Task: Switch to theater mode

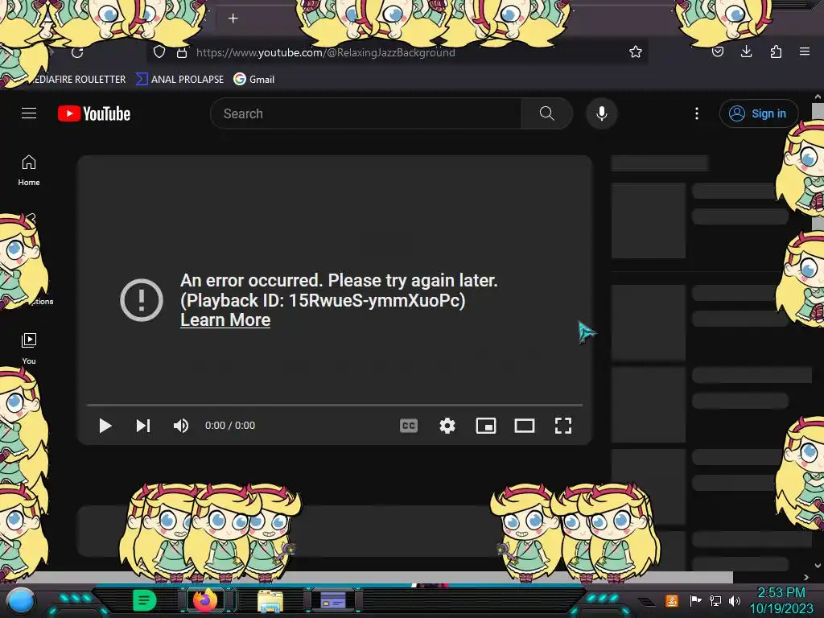Action: (525, 426)
